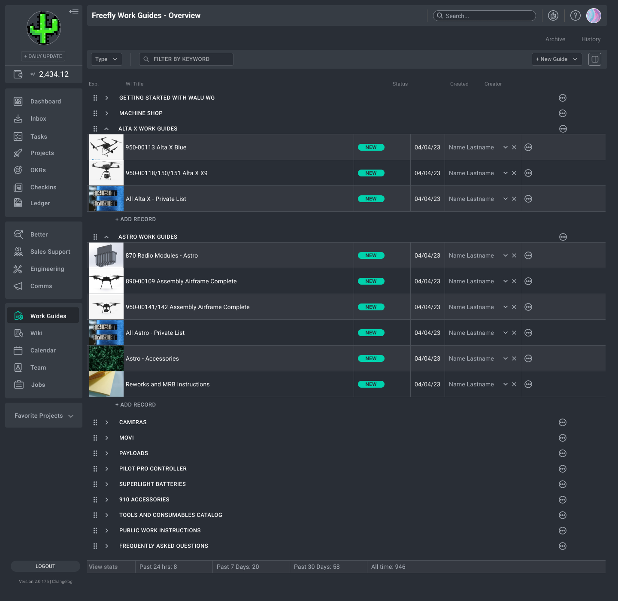Click the Daily Update button

(43, 56)
